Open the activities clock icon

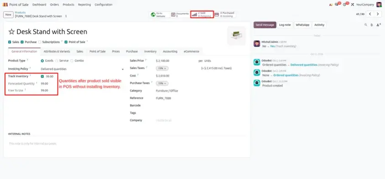344,5
